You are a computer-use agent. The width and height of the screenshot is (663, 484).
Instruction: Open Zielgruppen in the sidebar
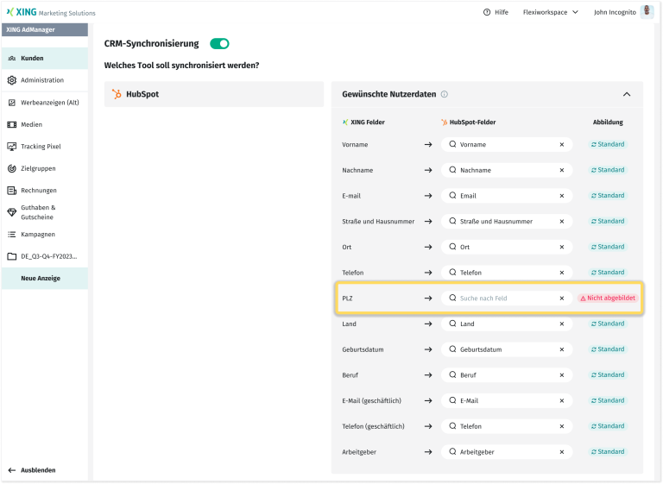[x=38, y=168]
